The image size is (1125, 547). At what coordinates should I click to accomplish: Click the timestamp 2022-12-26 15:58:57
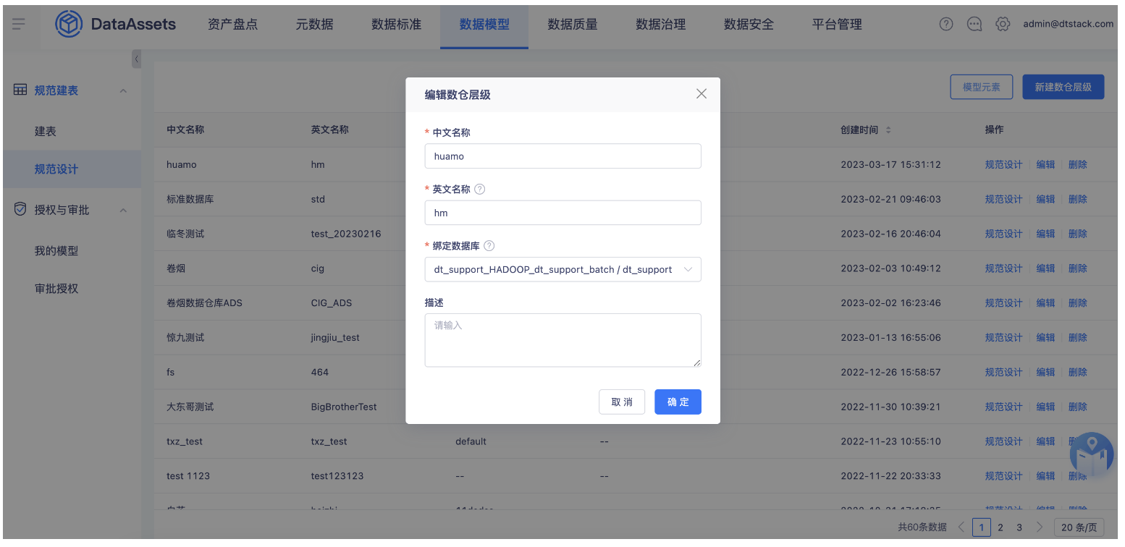[890, 372]
